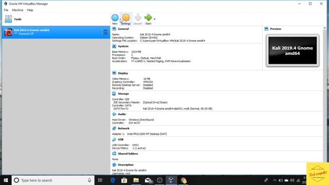Open the Machine menu
This screenshot has height=185, width=329.
17,10
